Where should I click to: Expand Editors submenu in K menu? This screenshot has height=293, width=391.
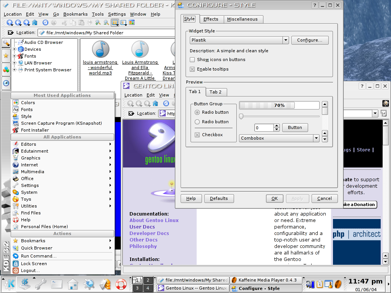(x=62, y=144)
